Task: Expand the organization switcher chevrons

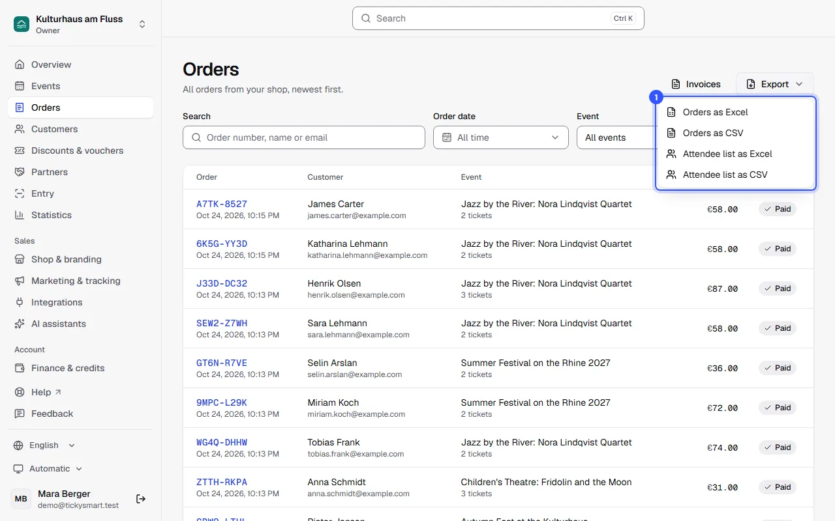Action: point(142,24)
